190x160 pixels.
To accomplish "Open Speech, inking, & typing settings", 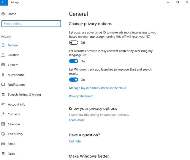I will pyautogui.click(x=24, y=95).
